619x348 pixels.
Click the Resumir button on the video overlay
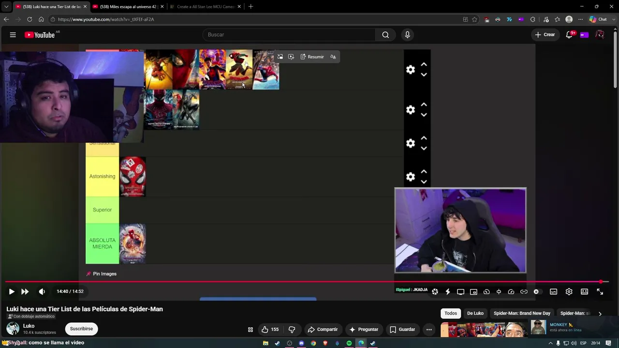click(312, 57)
